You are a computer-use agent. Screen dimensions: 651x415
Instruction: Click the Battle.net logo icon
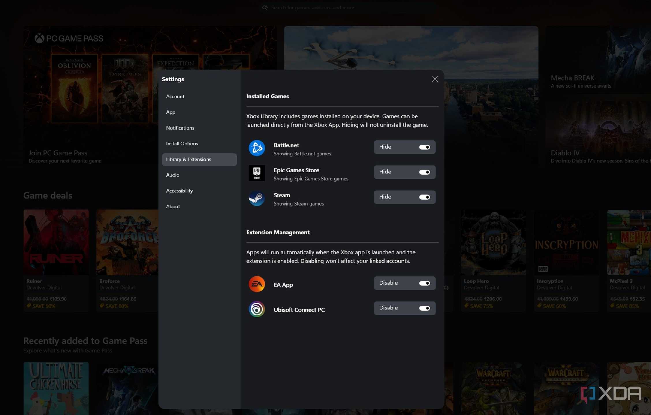[x=257, y=148]
